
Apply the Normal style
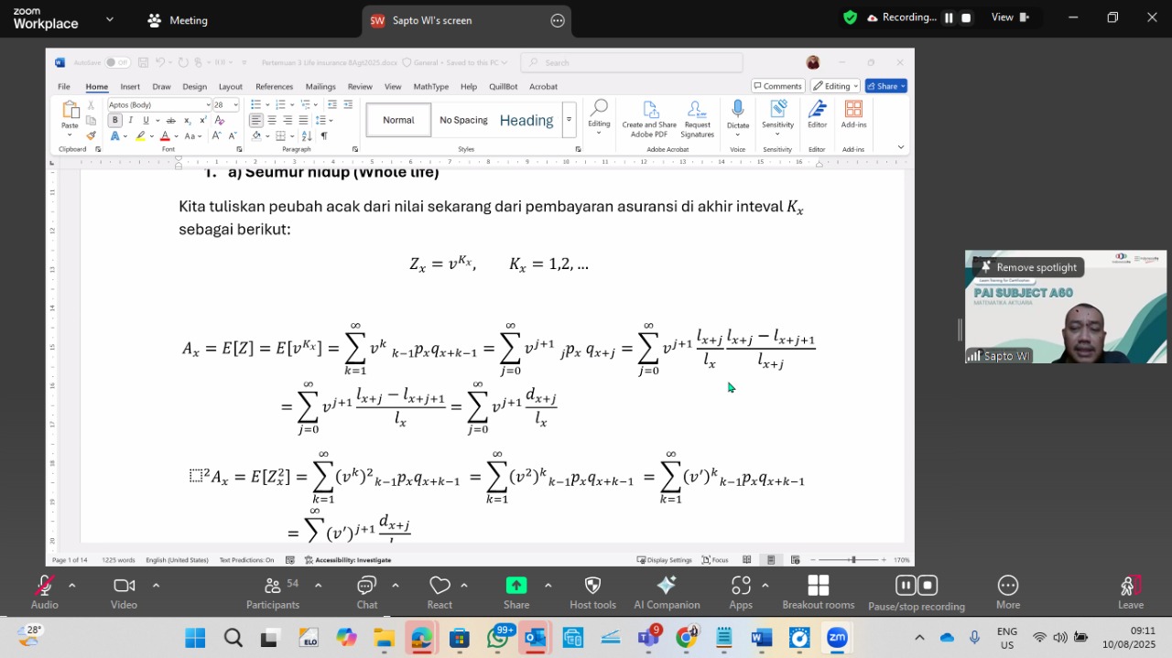pos(398,120)
